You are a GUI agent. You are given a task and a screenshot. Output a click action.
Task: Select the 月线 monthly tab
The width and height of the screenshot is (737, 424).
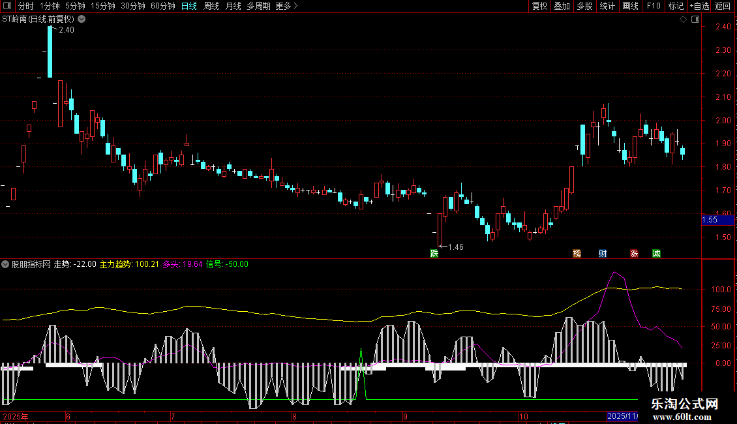233,6
